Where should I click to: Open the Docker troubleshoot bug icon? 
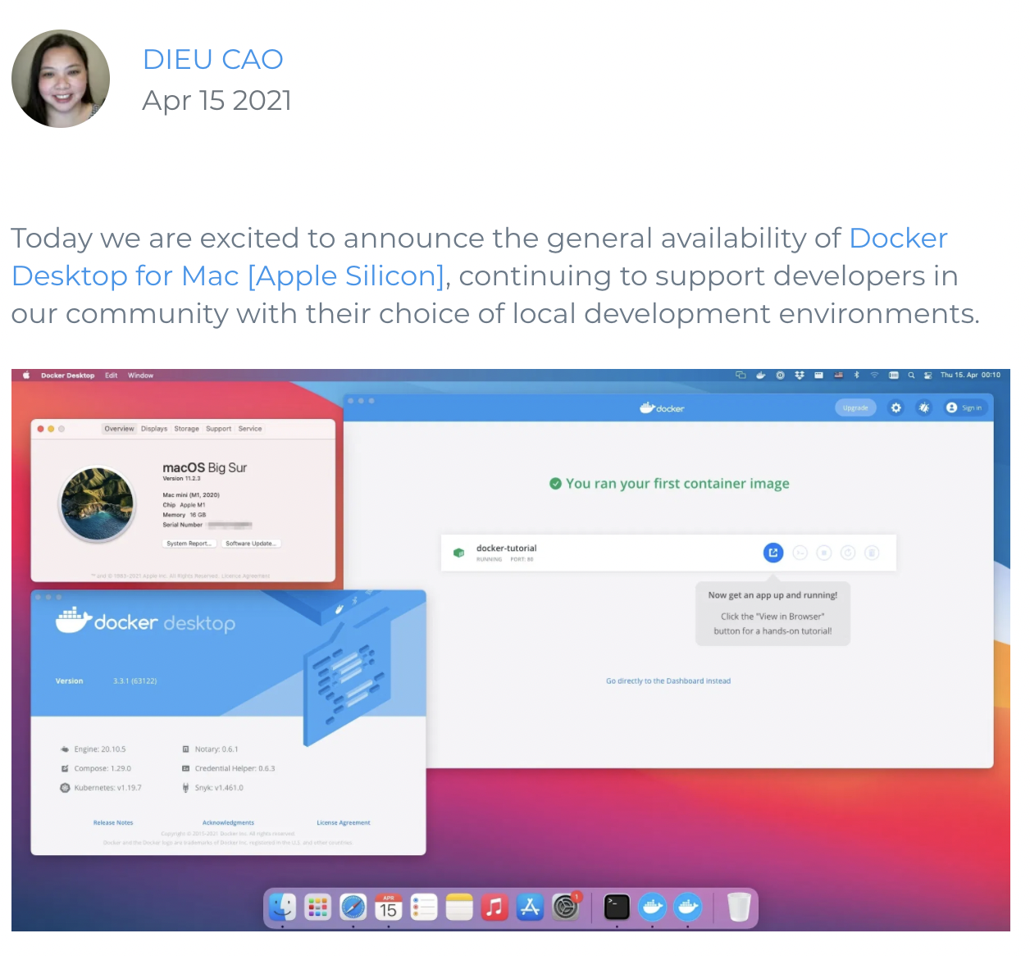pos(924,407)
